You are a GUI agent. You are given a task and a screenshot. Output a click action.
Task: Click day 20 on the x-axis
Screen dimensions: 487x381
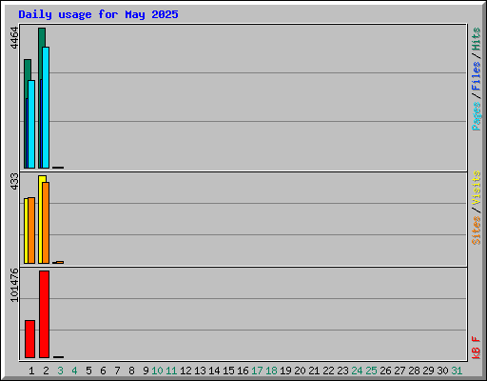point(300,371)
